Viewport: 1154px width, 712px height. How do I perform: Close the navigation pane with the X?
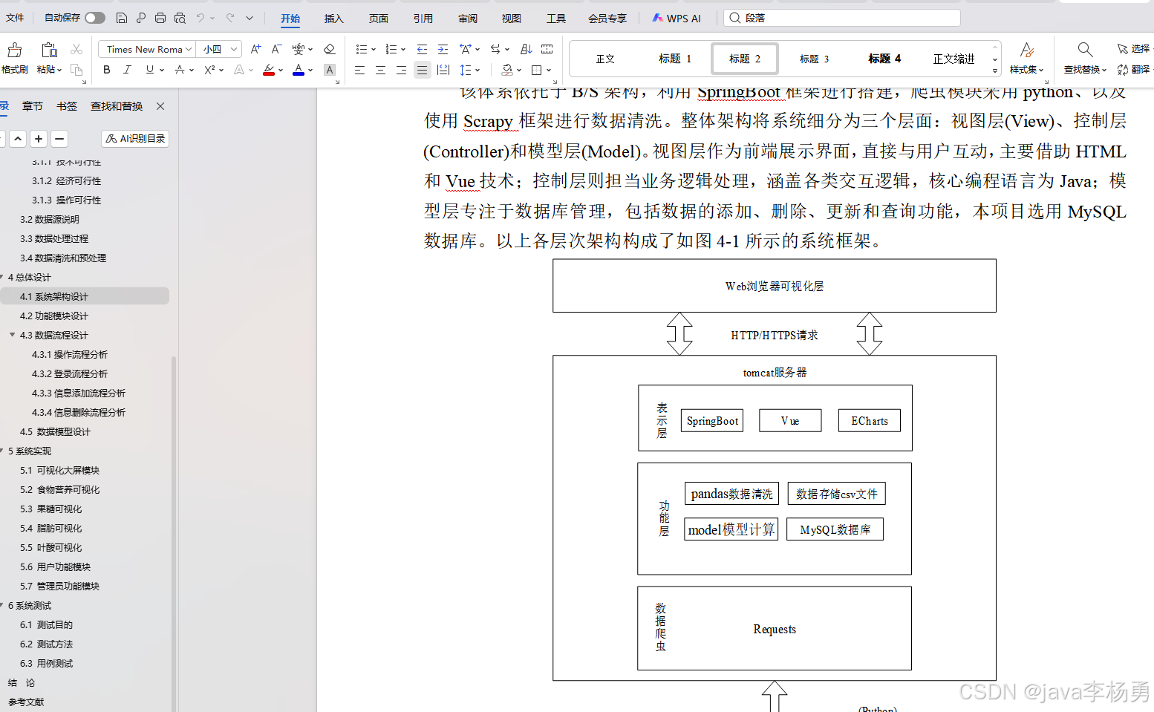coord(160,106)
